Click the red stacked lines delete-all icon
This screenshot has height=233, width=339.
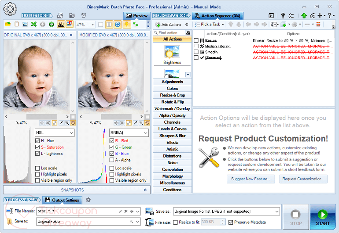318,25
